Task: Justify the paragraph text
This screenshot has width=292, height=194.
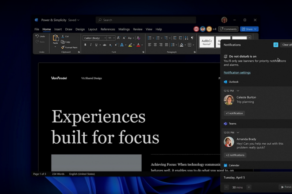Action: 166,45
